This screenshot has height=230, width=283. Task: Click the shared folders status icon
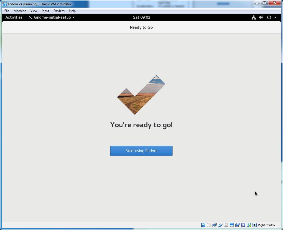226,225
